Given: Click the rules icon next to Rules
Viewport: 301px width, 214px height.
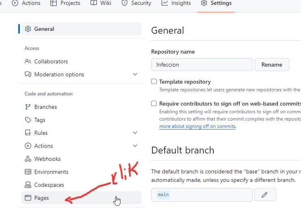Looking at the screenshot, I should (x=28, y=133).
